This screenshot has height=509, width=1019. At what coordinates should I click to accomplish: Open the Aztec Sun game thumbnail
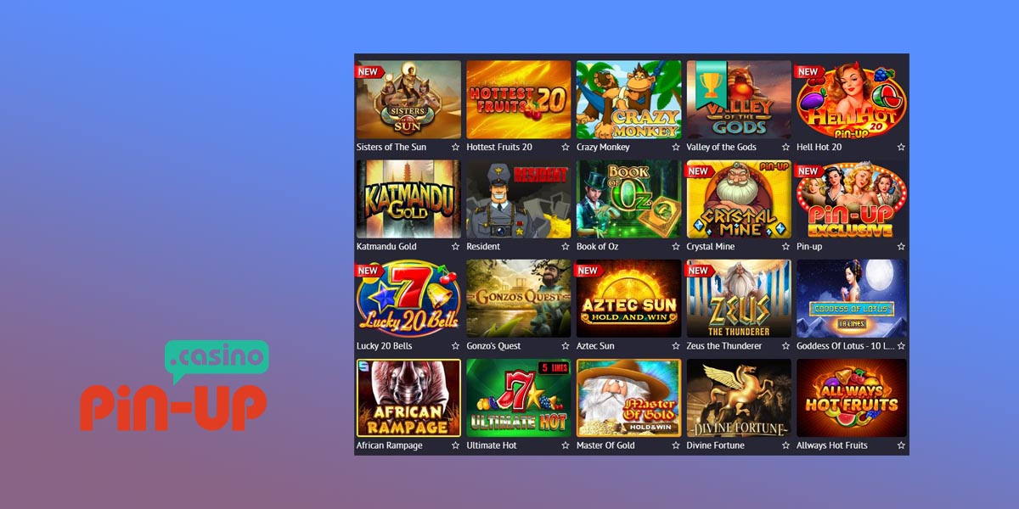coord(628,299)
